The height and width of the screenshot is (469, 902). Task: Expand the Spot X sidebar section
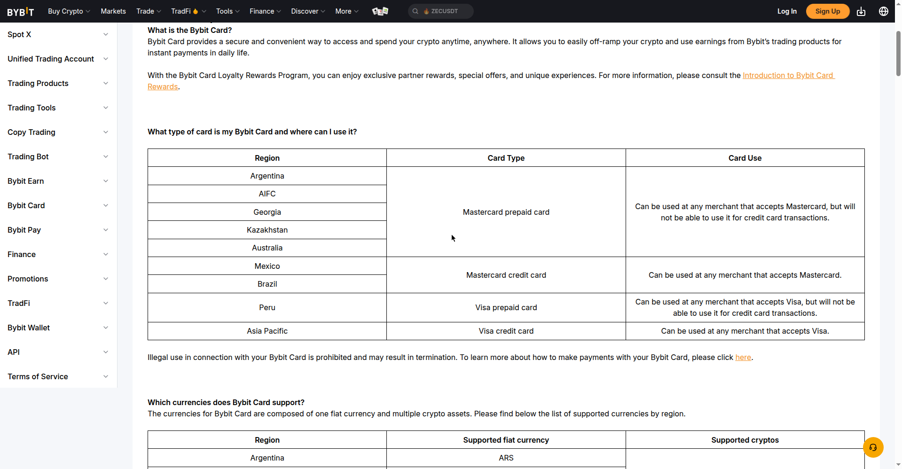(x=58, y=34)
